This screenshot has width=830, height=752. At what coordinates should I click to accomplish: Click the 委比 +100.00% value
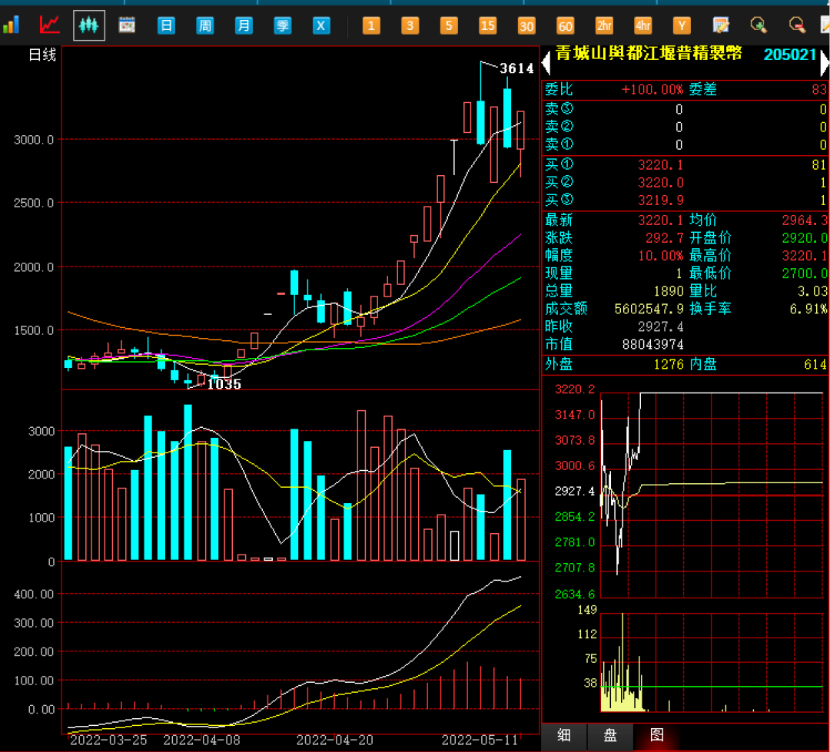(652, 89)
